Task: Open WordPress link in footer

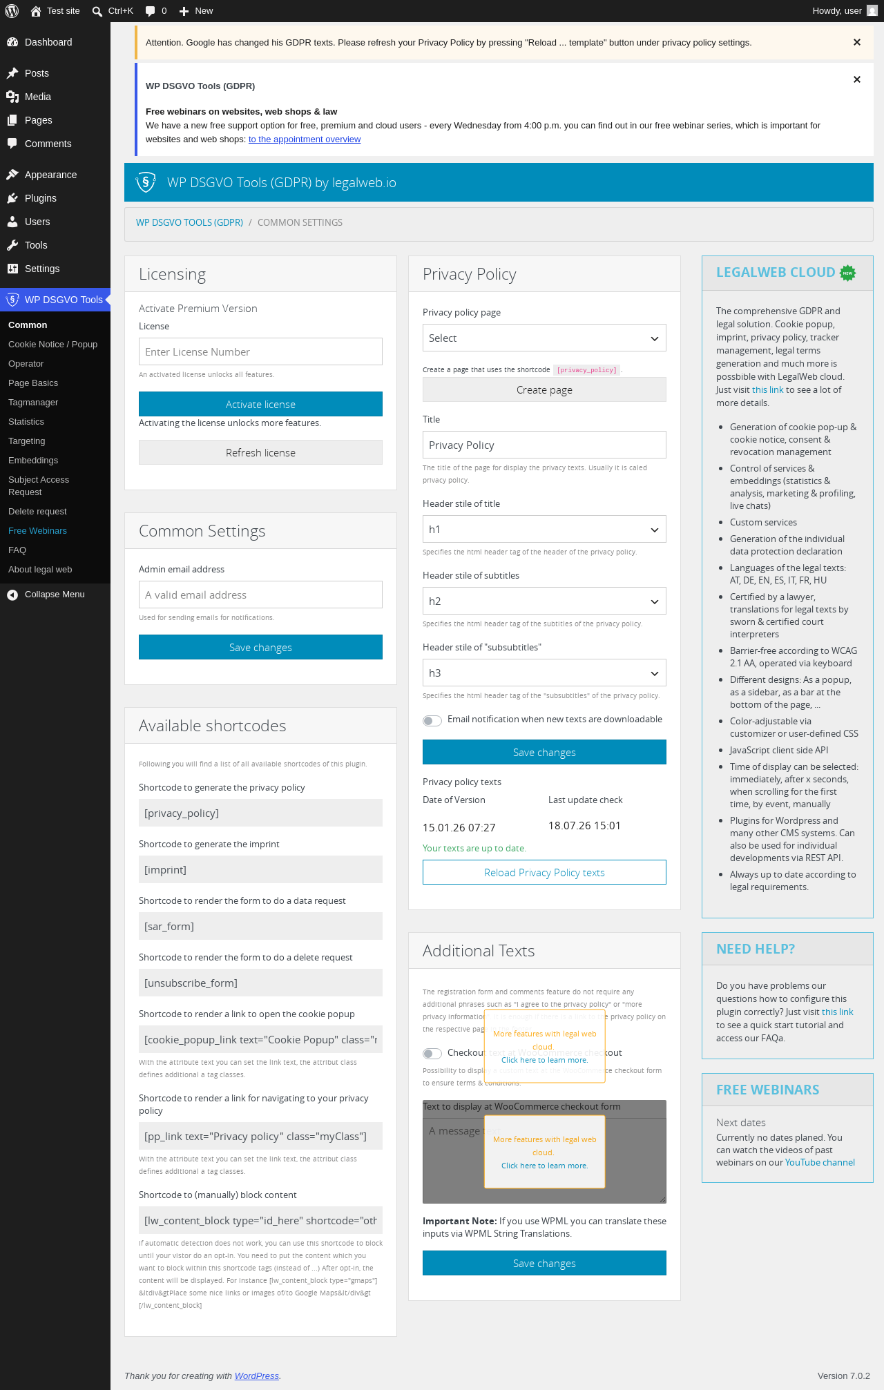Action: pyautogui.click(x=256, y=1375)
